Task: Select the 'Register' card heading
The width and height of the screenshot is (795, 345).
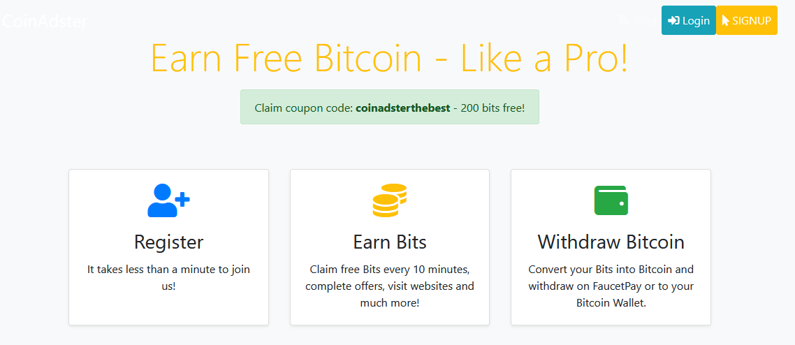Action: 168,242
